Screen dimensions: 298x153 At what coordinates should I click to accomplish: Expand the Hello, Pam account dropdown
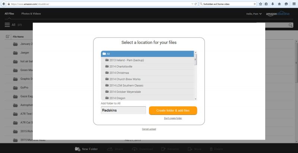tap(254, 14)
